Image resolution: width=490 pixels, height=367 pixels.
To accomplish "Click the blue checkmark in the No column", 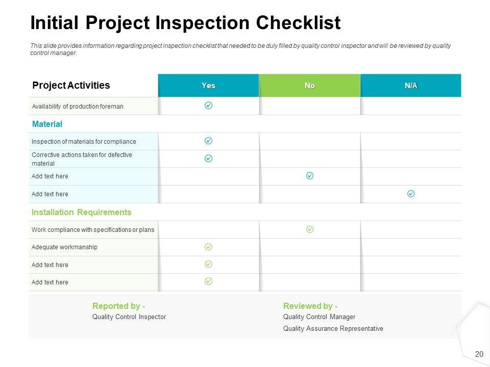I will (310, 176).
